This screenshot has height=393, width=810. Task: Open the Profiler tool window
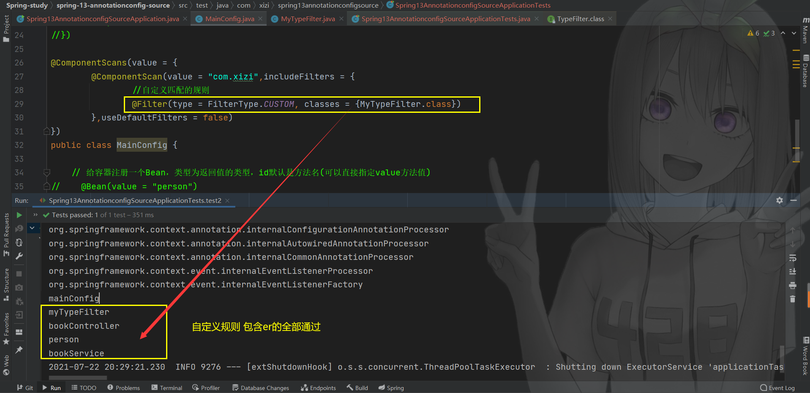pyautogui.click(x=206, y=388)
